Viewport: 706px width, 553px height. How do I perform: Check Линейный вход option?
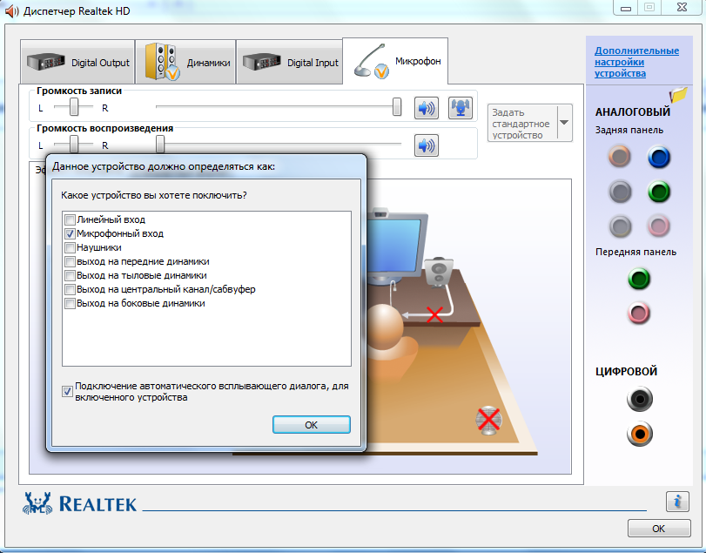70,219
